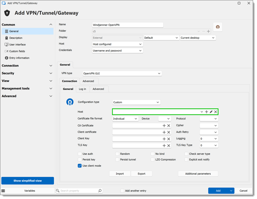Enable the Use auth checkbox

tap(80, 154)
